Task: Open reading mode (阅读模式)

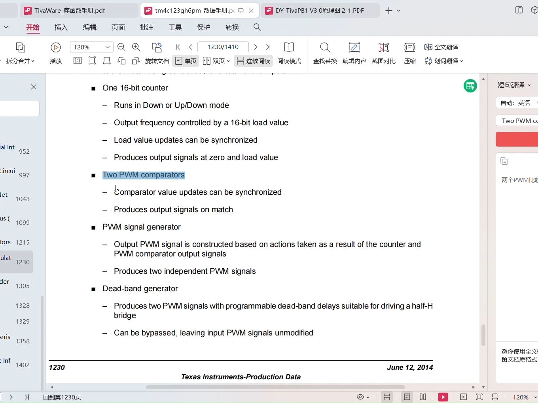Action: tap(289, 47)
